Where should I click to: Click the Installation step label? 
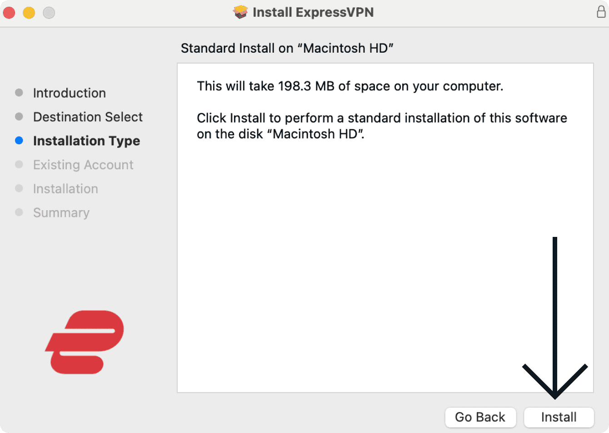click(65, 189)
